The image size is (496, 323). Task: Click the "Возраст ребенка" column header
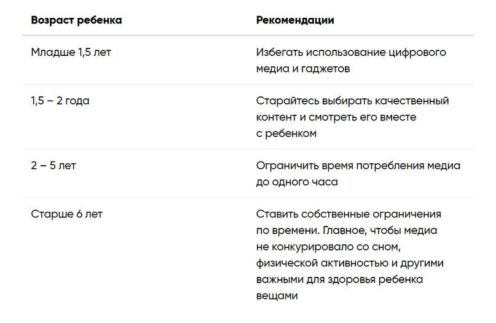pos(76,20)
